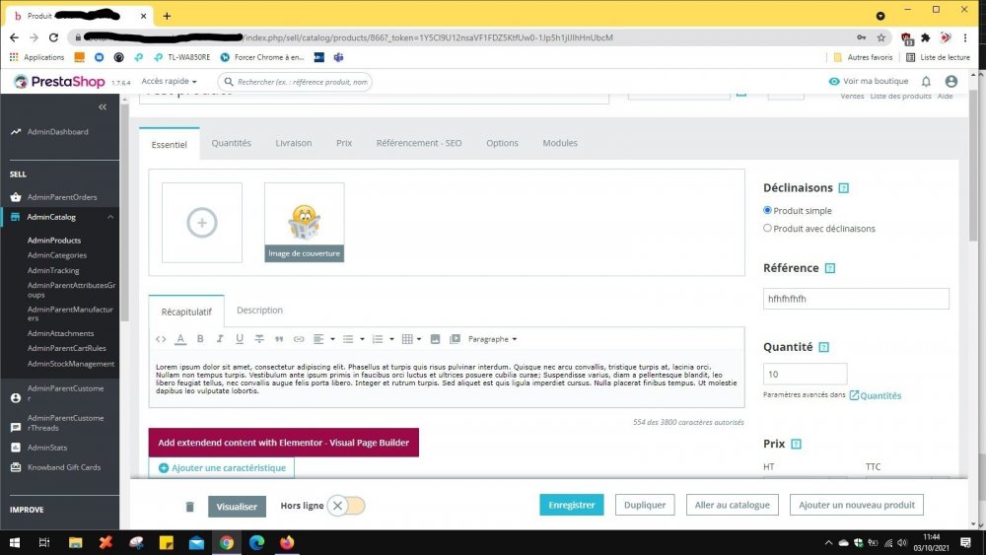Click the Dupliquer button
Image resolution: width=986 pixels, height=555 pixels.
[645, 505]
